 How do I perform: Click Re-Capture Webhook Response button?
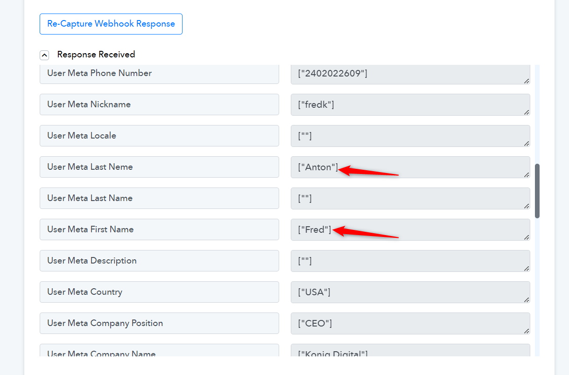[111, 24]
